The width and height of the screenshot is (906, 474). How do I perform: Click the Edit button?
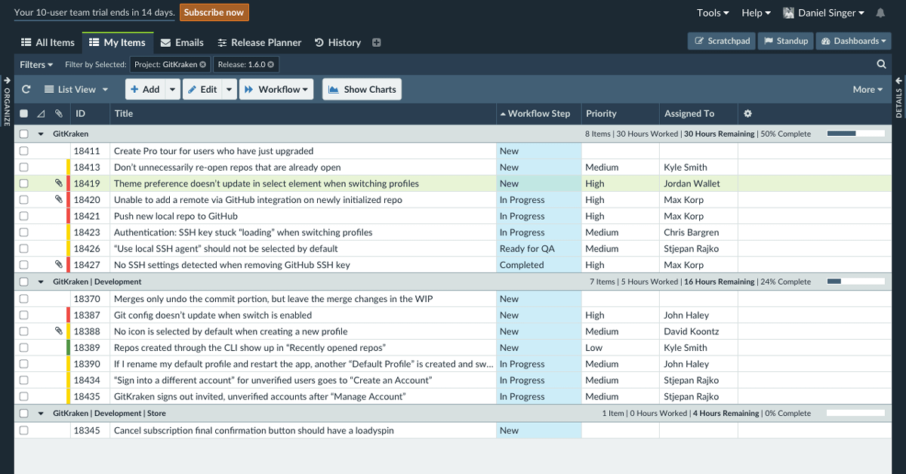pos(202,89)
